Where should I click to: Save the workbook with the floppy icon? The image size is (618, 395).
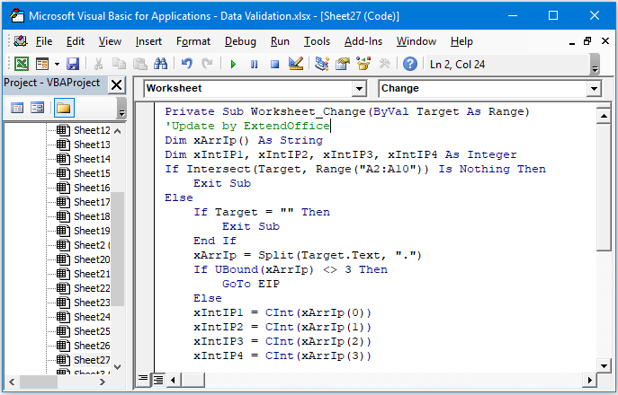tap(72, 64)
